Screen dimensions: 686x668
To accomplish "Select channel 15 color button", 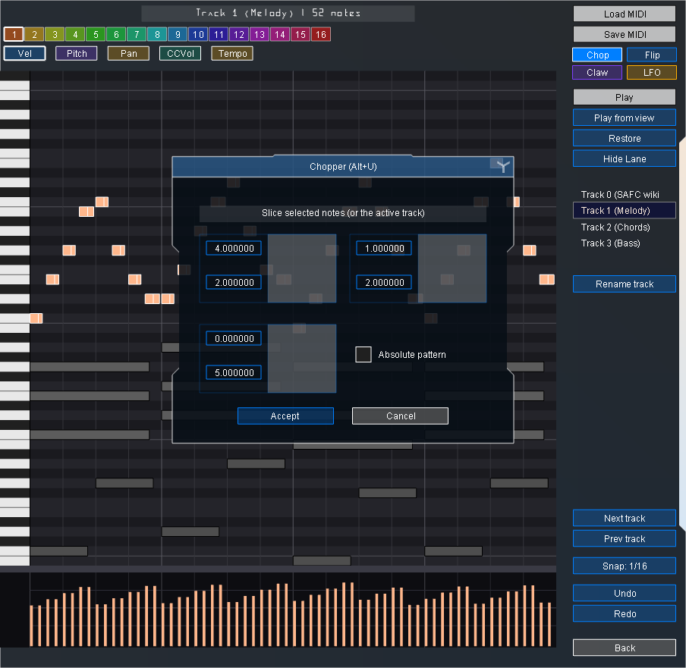I will tap(301, 34).
